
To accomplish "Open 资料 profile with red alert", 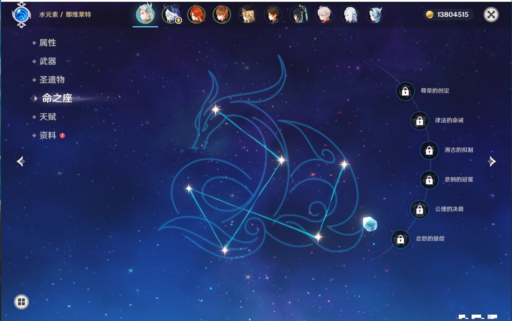I will point(48,135).
